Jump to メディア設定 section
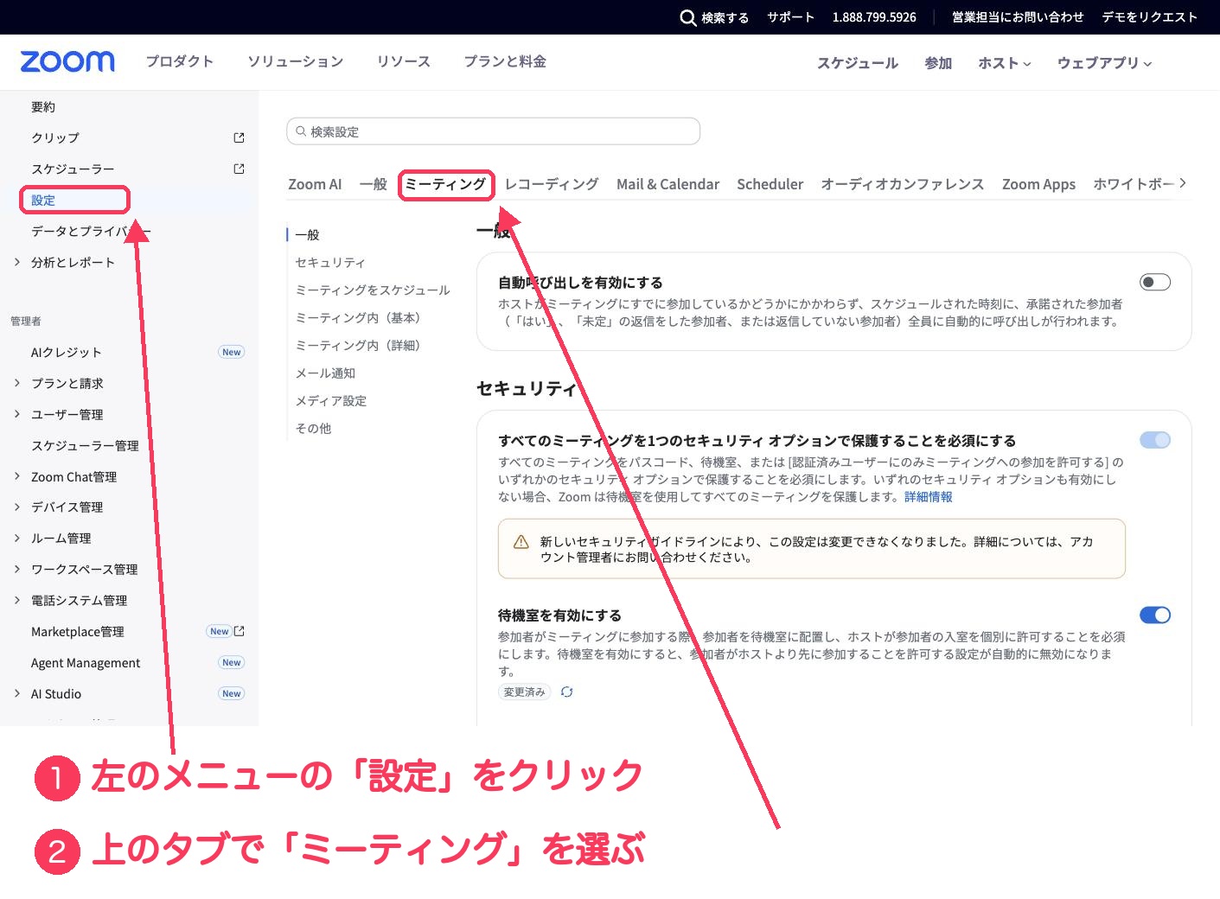This screenshot has height=899, width=1220. coord(331,400)
